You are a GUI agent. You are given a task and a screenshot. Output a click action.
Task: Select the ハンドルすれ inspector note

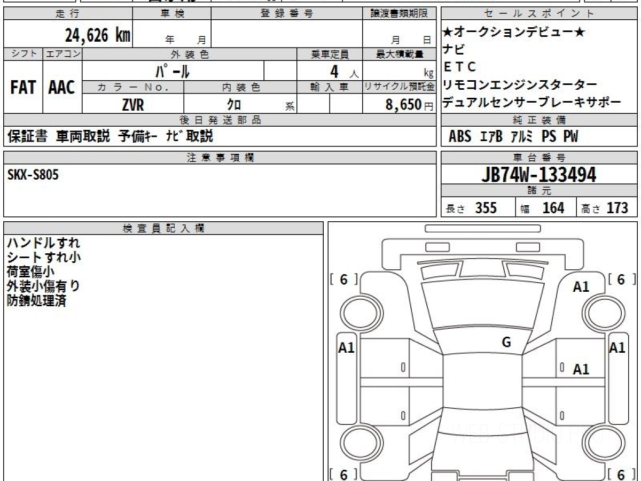point(44,243)
